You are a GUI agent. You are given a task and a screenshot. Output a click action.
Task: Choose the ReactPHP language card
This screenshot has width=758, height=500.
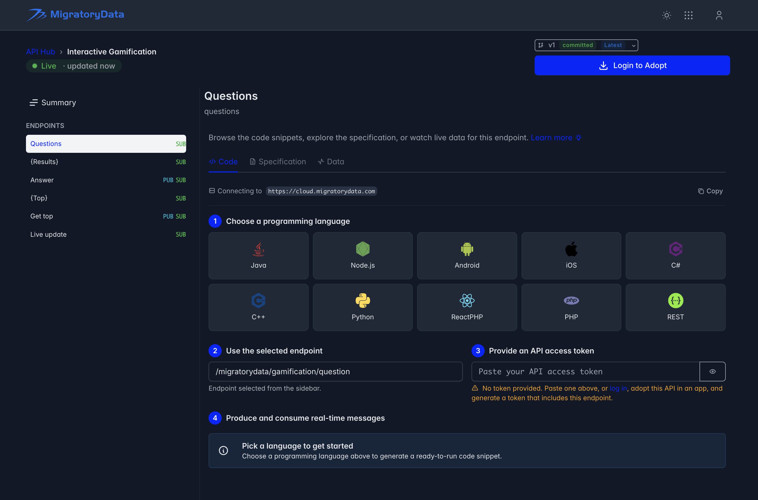[x=467, y=307]
